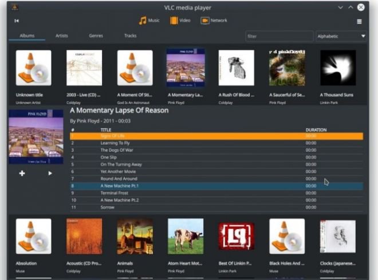Select track The Dogs Of War

coord(216,150)
